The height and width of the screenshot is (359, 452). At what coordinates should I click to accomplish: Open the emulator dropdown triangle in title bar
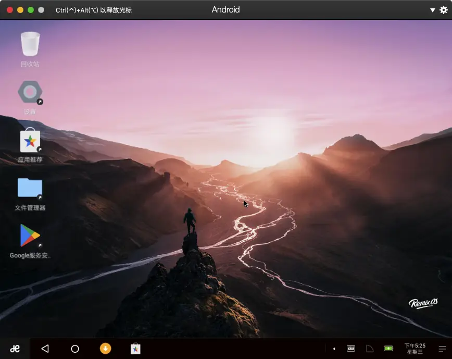pyautogui.click(x=432, y=10)
